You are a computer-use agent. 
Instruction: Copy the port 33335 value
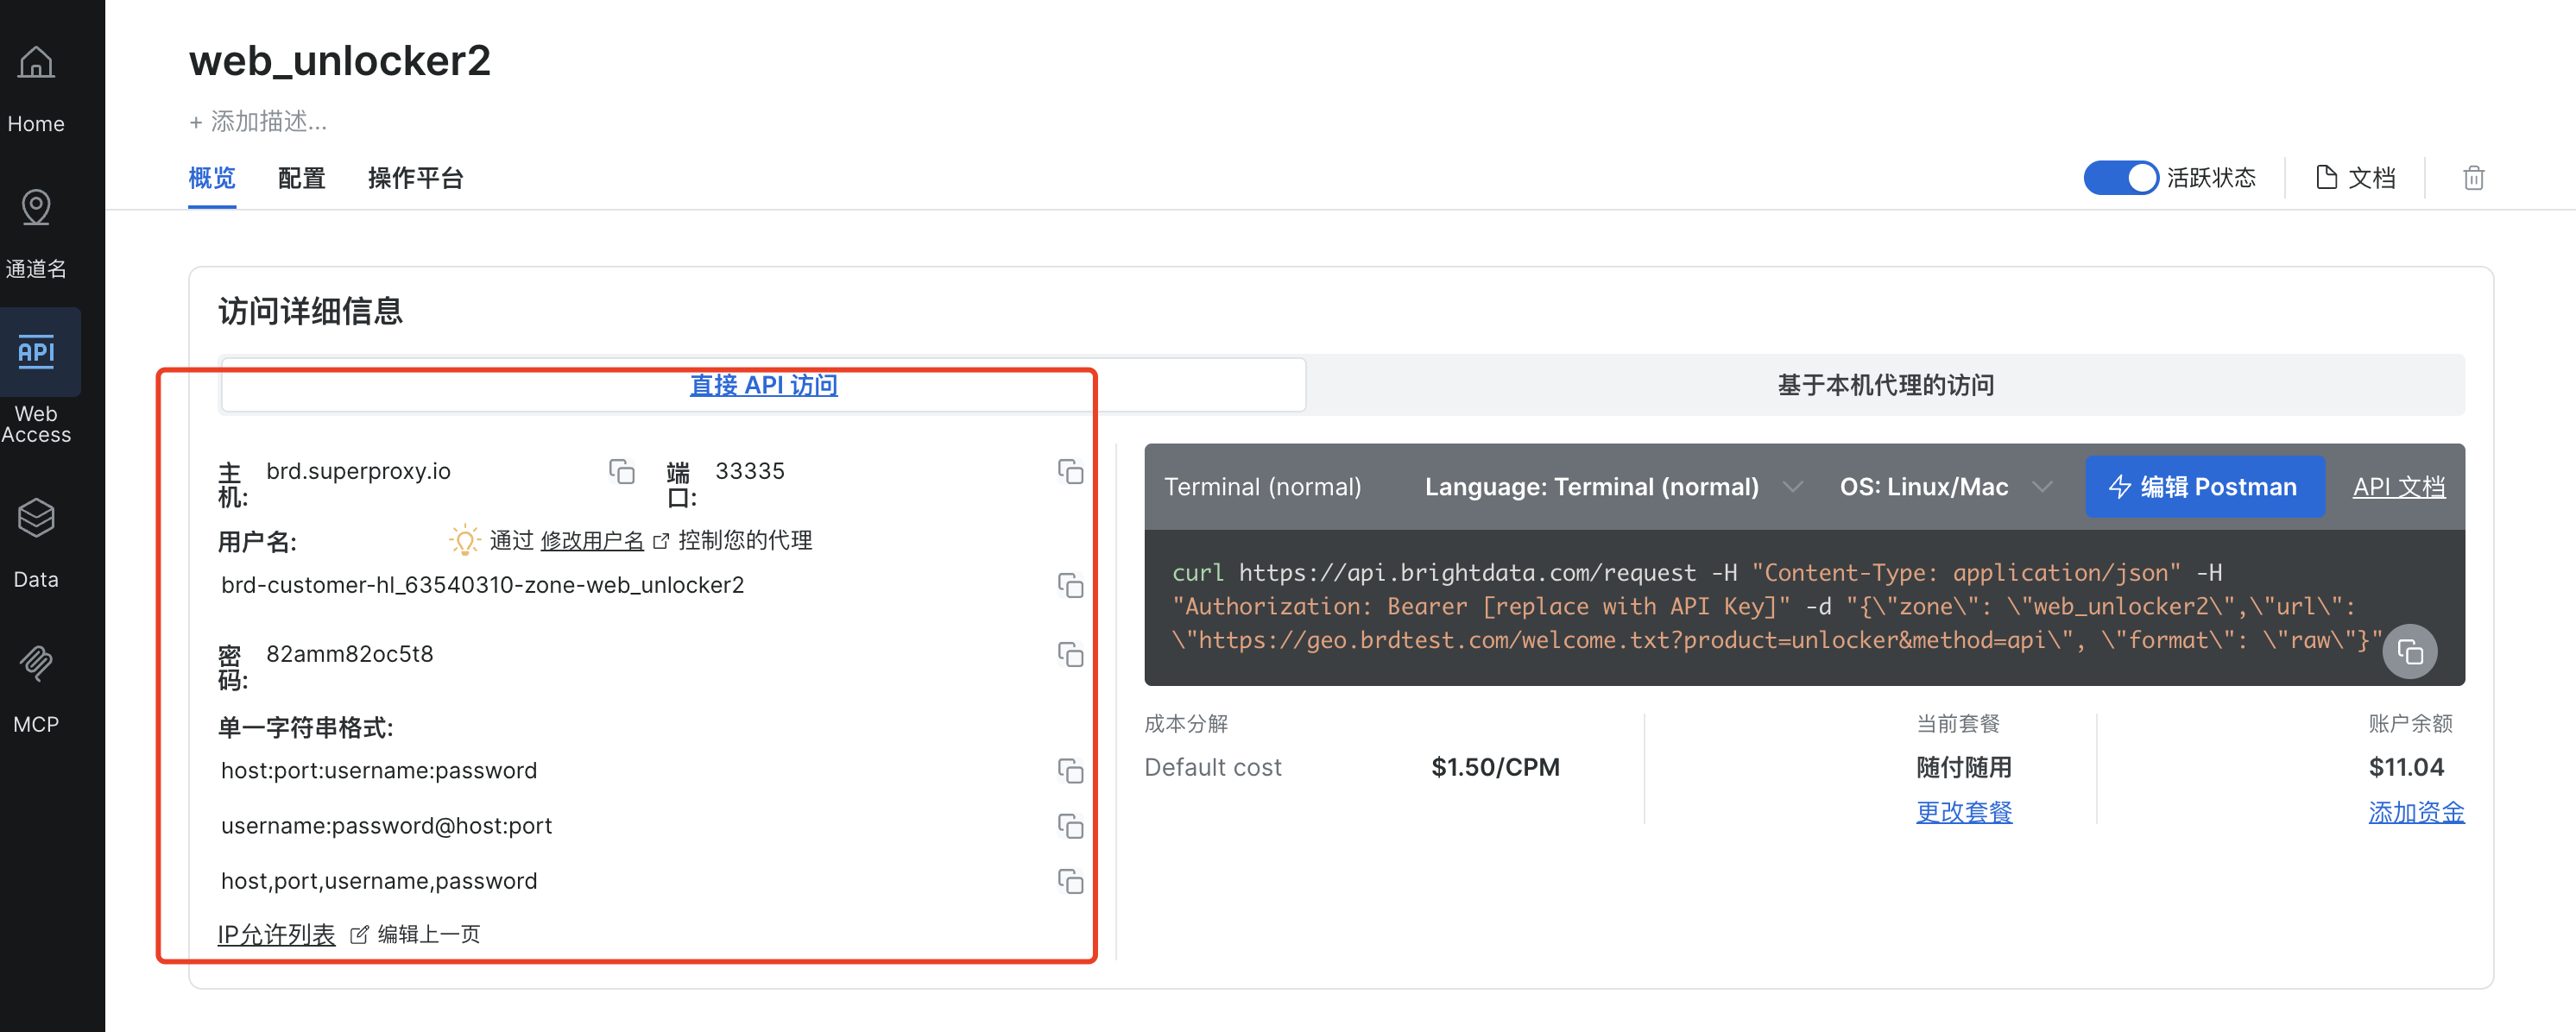pyautogui.click(x=1070, y=471)
